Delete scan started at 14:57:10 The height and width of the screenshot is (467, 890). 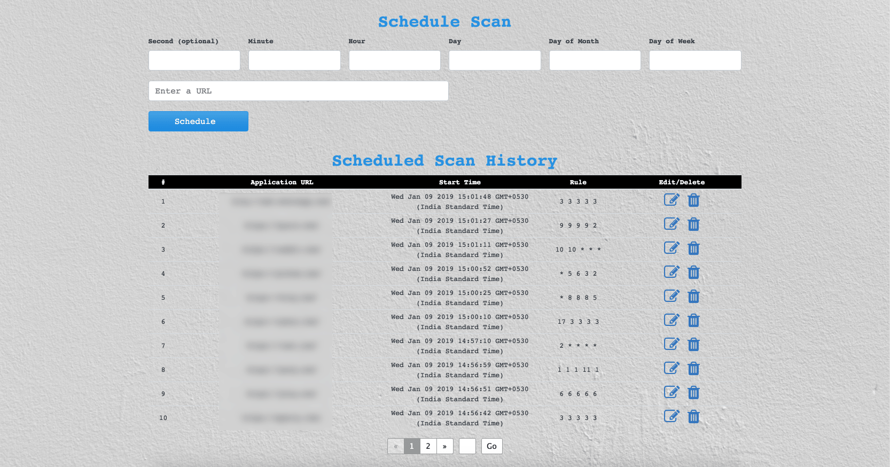point(693,345)
